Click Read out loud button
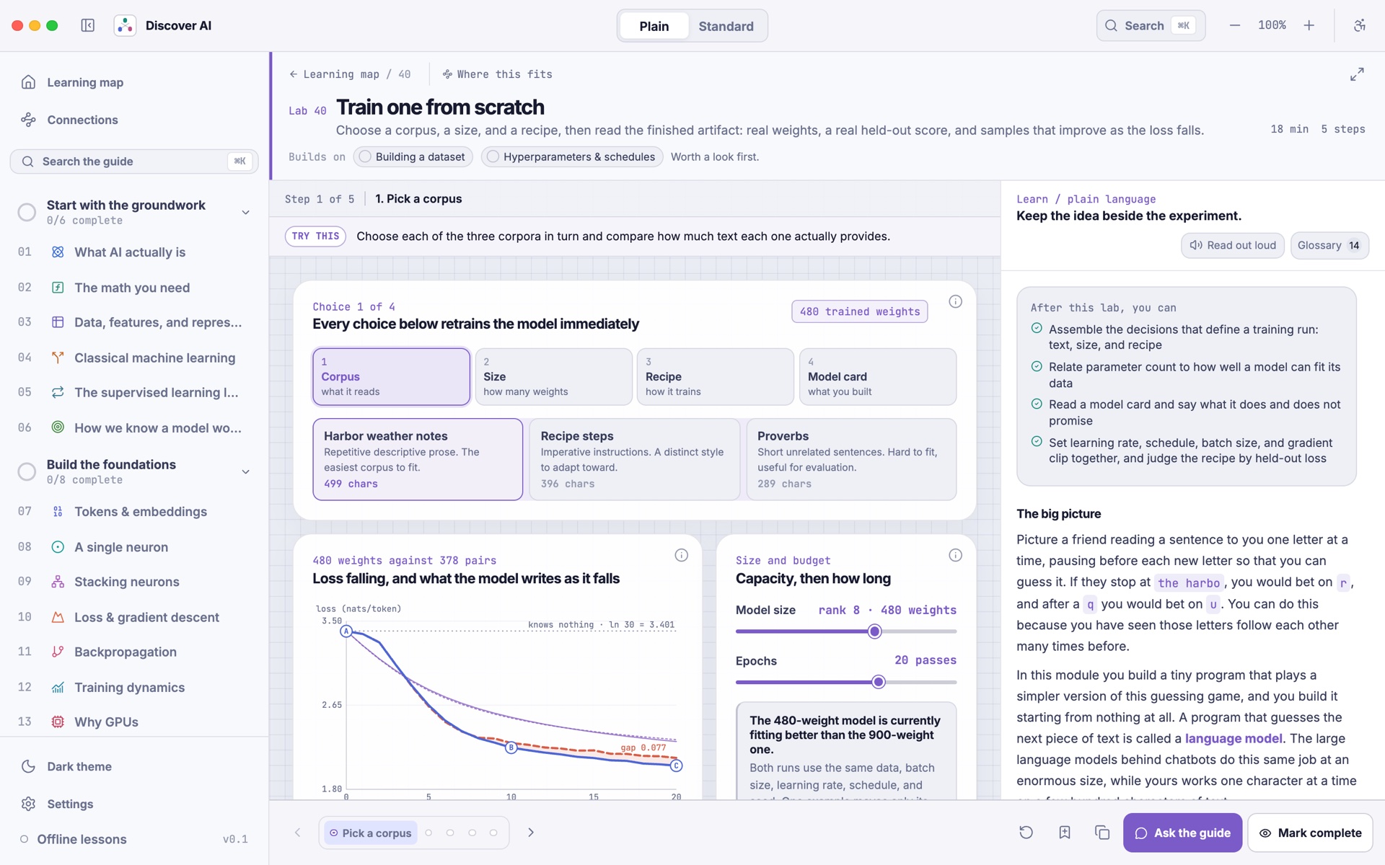Image resolution: width=1385 pixels, height=865 pixels. 1233,245
